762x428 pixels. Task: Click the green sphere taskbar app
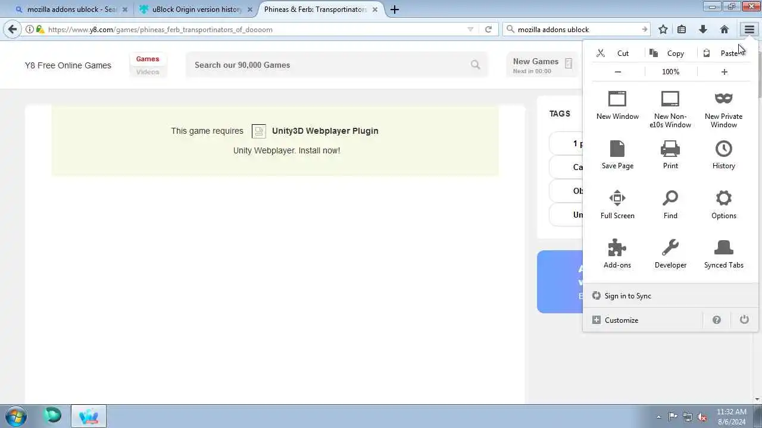[52, 416]
